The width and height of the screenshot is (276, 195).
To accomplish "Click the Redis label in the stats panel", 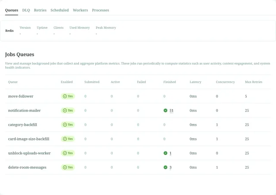I will [9, 31].
